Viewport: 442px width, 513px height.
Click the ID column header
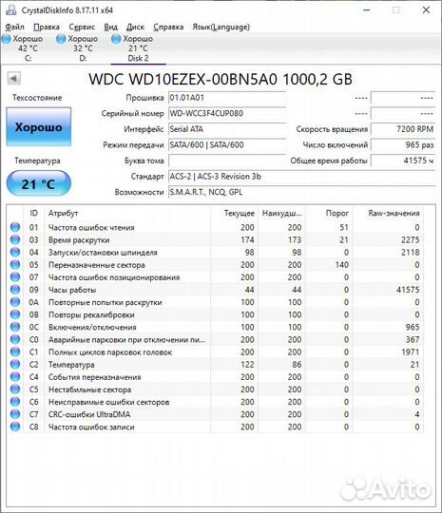[x=33, y=213]
